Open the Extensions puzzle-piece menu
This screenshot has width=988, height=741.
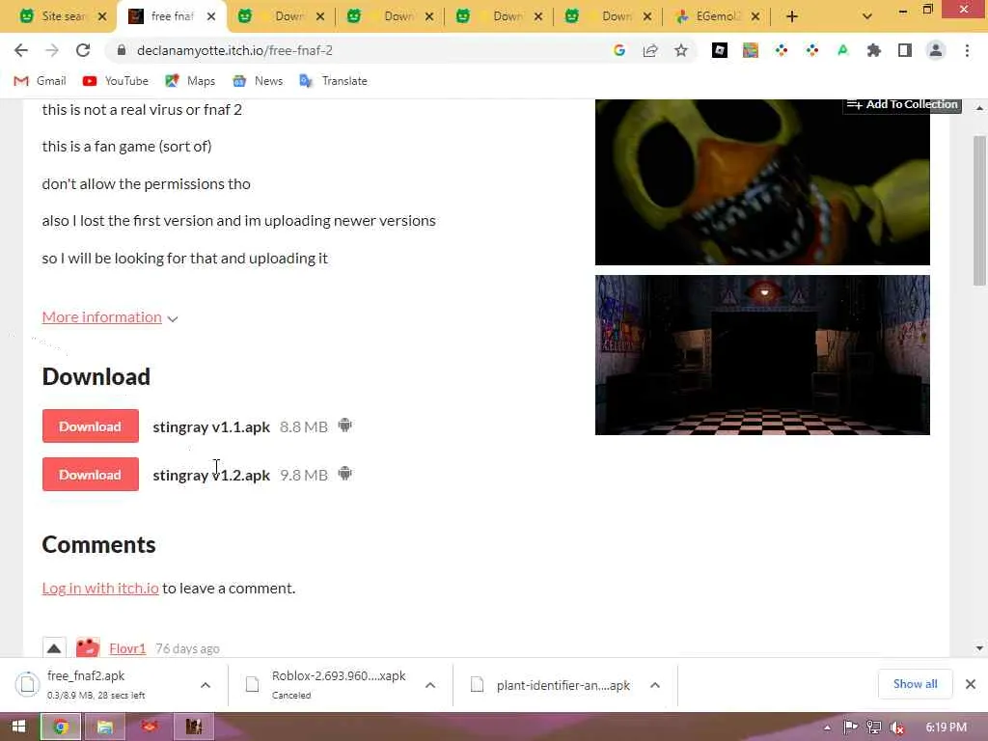874,50
